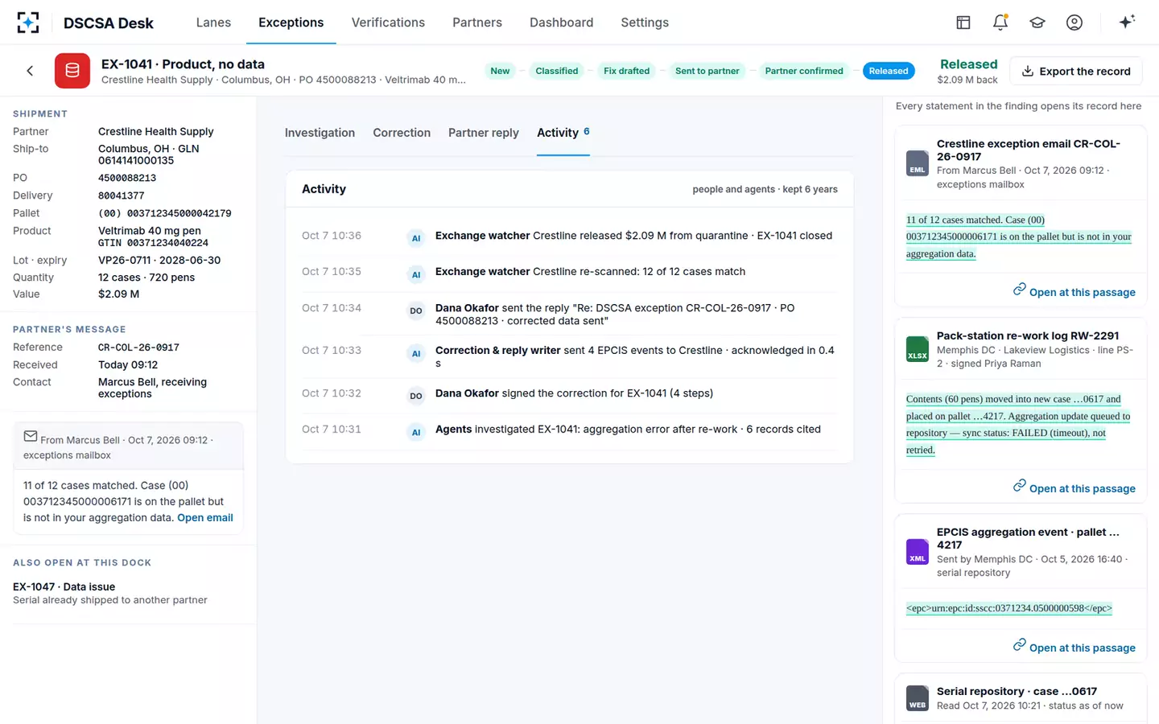This screenshot has height=724, width=1159.
Task: Click the XLSX icon for re-work log RW-2291
Action: point(918,349)
